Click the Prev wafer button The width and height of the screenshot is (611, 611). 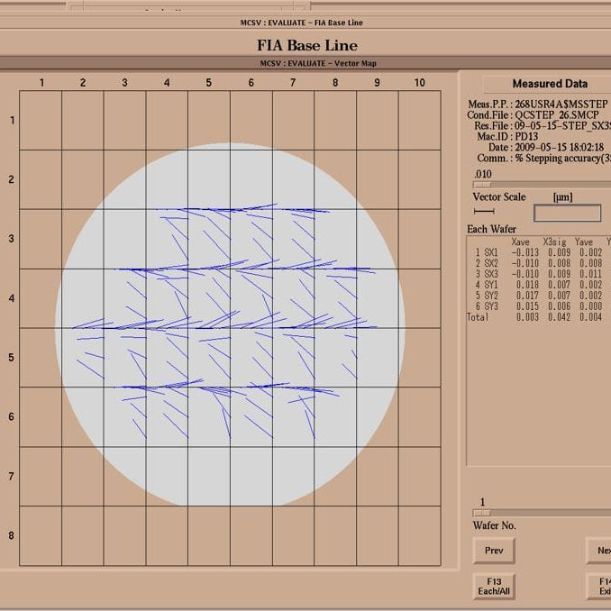[x=494, y=551]
